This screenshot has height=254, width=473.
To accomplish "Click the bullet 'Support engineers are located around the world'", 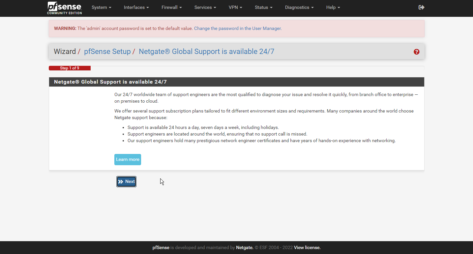I will click(x=217, y=134).
